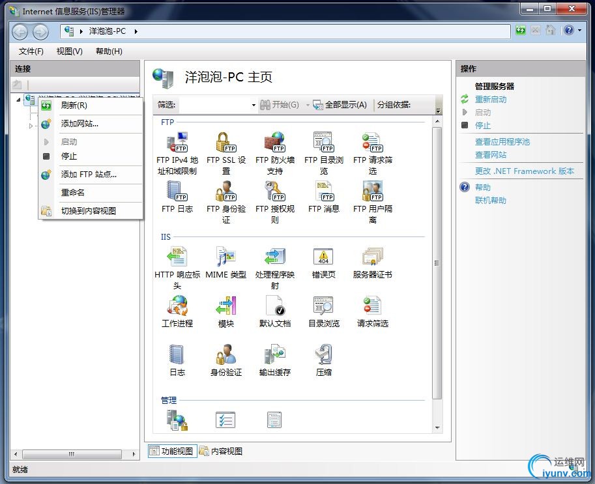Open server certificates (服务器证书) icon
595x484 pixels.
373,257
